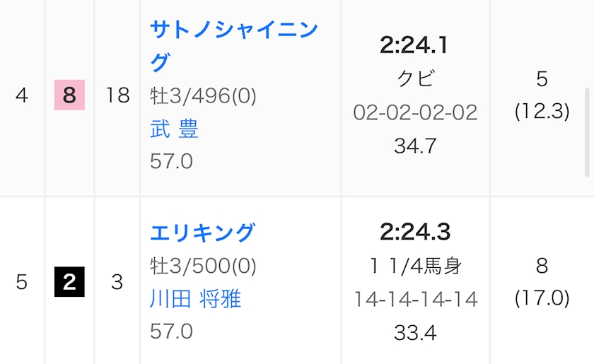Select the finish time 2:24.1
This screenshot has width=594, height=364.
[x=414, y=46]
